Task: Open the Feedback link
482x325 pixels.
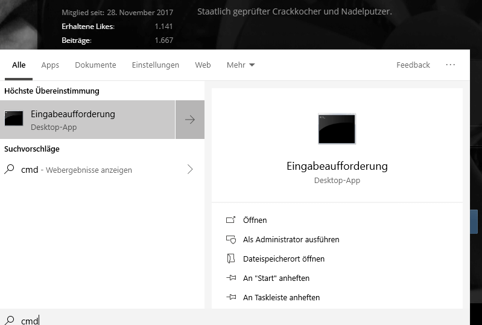Action: click(x=413, y=65)
